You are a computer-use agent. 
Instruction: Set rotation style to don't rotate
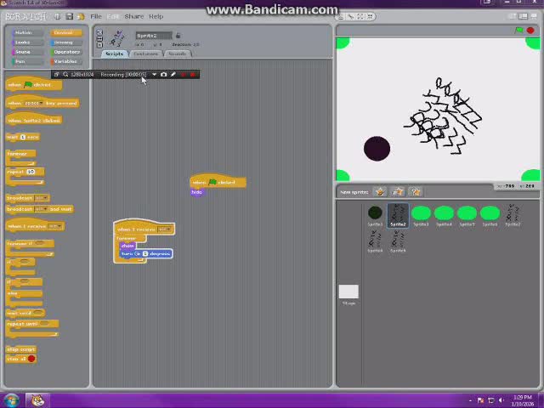pos(99,45)
